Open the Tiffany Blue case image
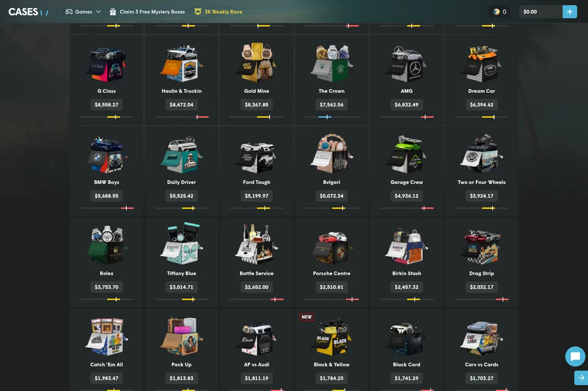The width and height of the screenshot is (588, 391). point(182,244)
